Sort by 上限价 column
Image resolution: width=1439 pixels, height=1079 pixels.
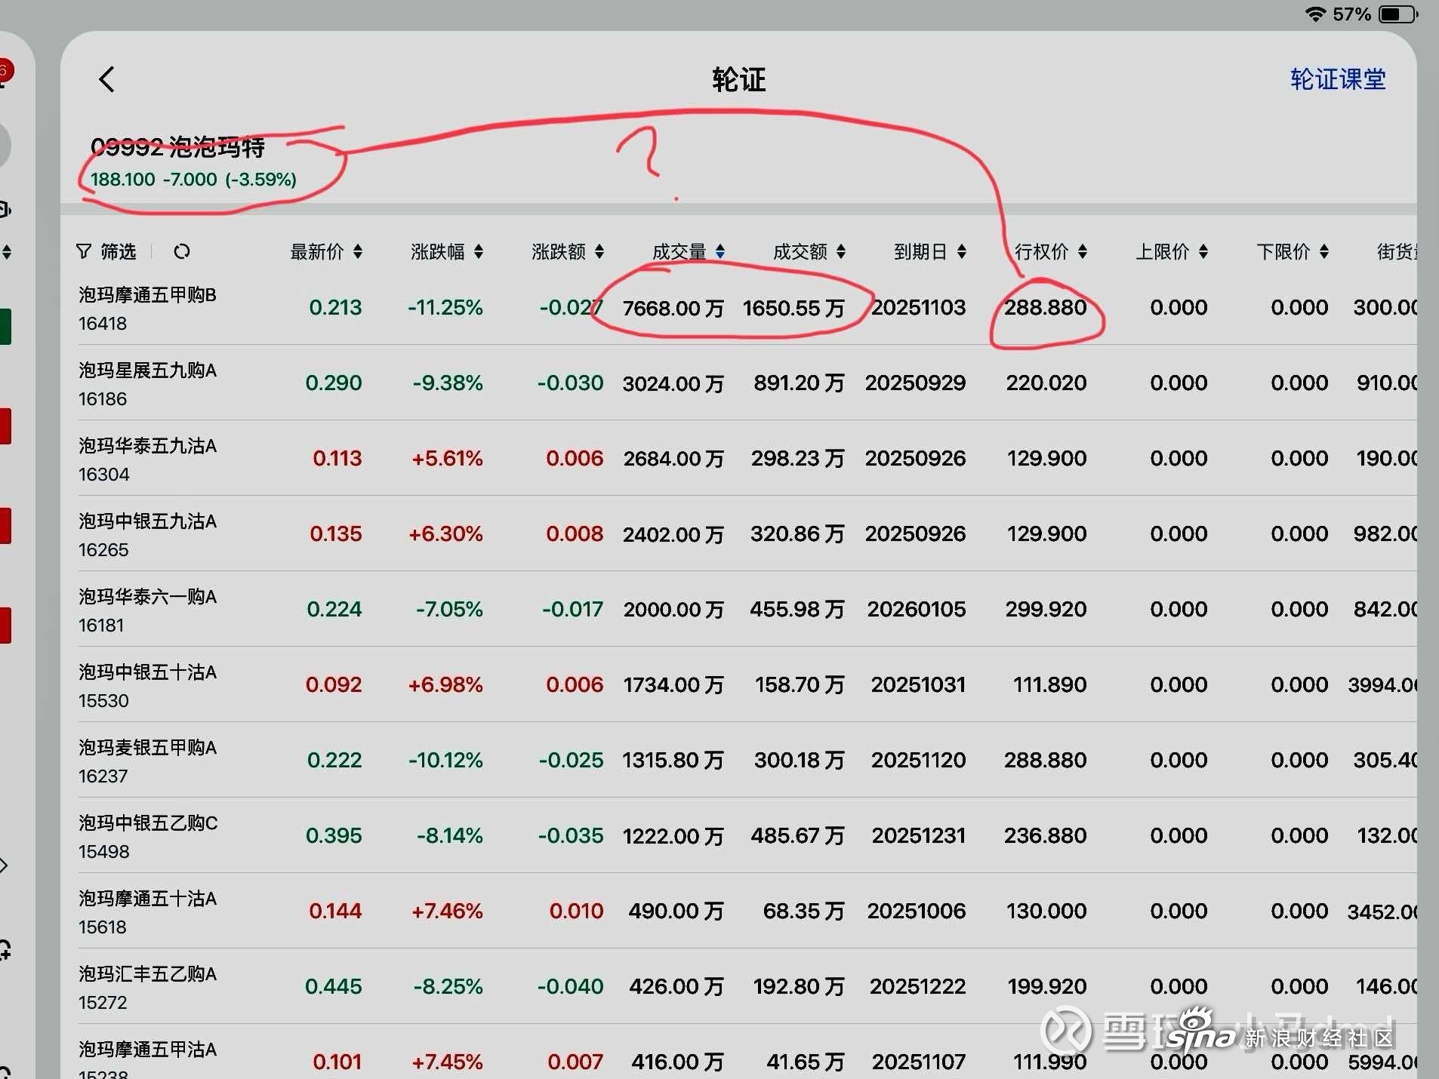point(1172,251)
